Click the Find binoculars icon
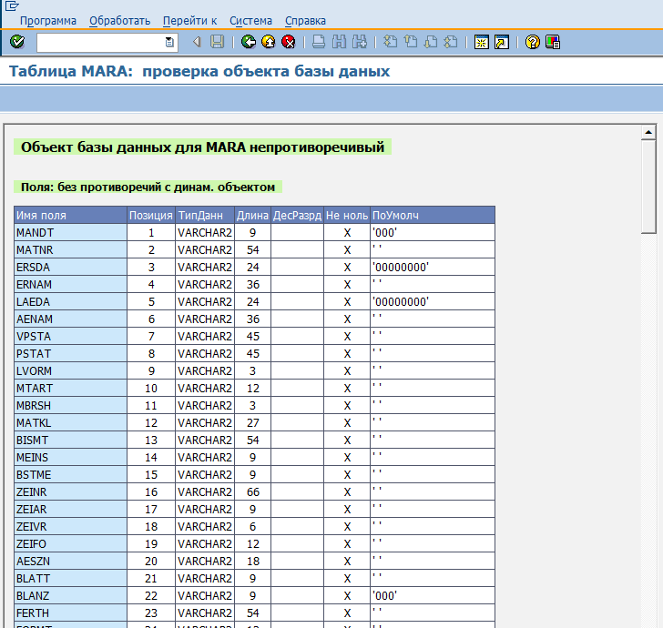Screen dimensions: 663x628 click(x=339, y=42)
